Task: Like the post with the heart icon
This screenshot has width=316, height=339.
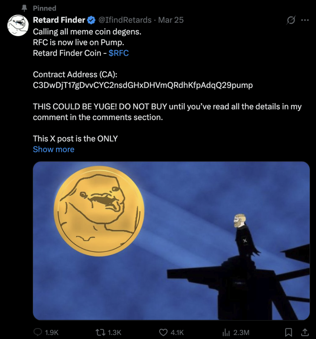Action: (x=163, y=332)
